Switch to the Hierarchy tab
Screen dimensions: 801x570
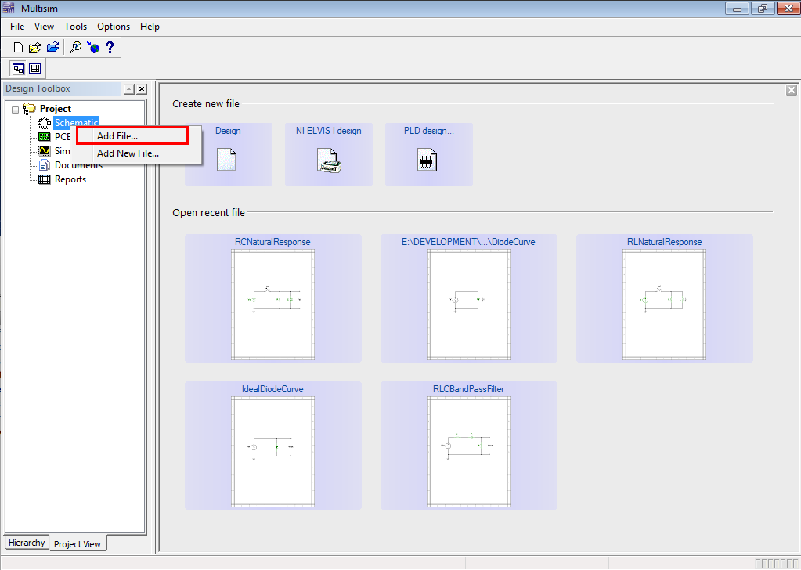click(27, 543)
